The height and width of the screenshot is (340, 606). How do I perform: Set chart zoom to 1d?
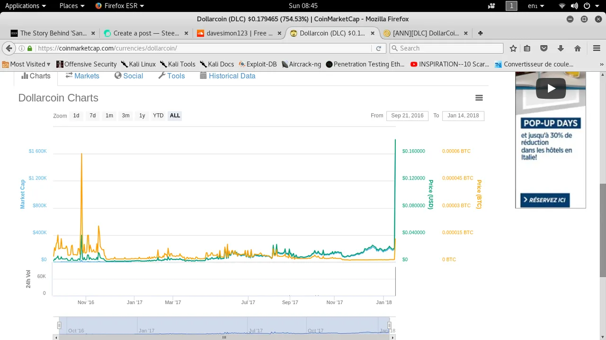click(x=76, y=116)
